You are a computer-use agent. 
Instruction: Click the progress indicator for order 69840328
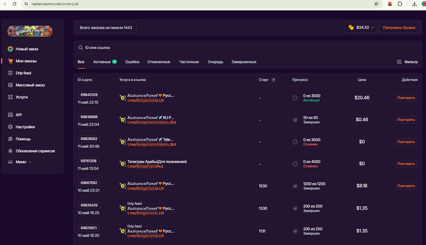[x=295, y=98]
